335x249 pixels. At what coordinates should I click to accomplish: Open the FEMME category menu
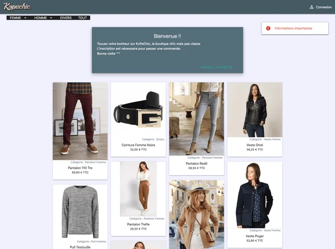(16, 18)
